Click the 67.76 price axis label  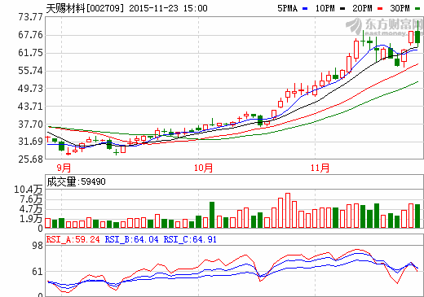tap(30, 35)
